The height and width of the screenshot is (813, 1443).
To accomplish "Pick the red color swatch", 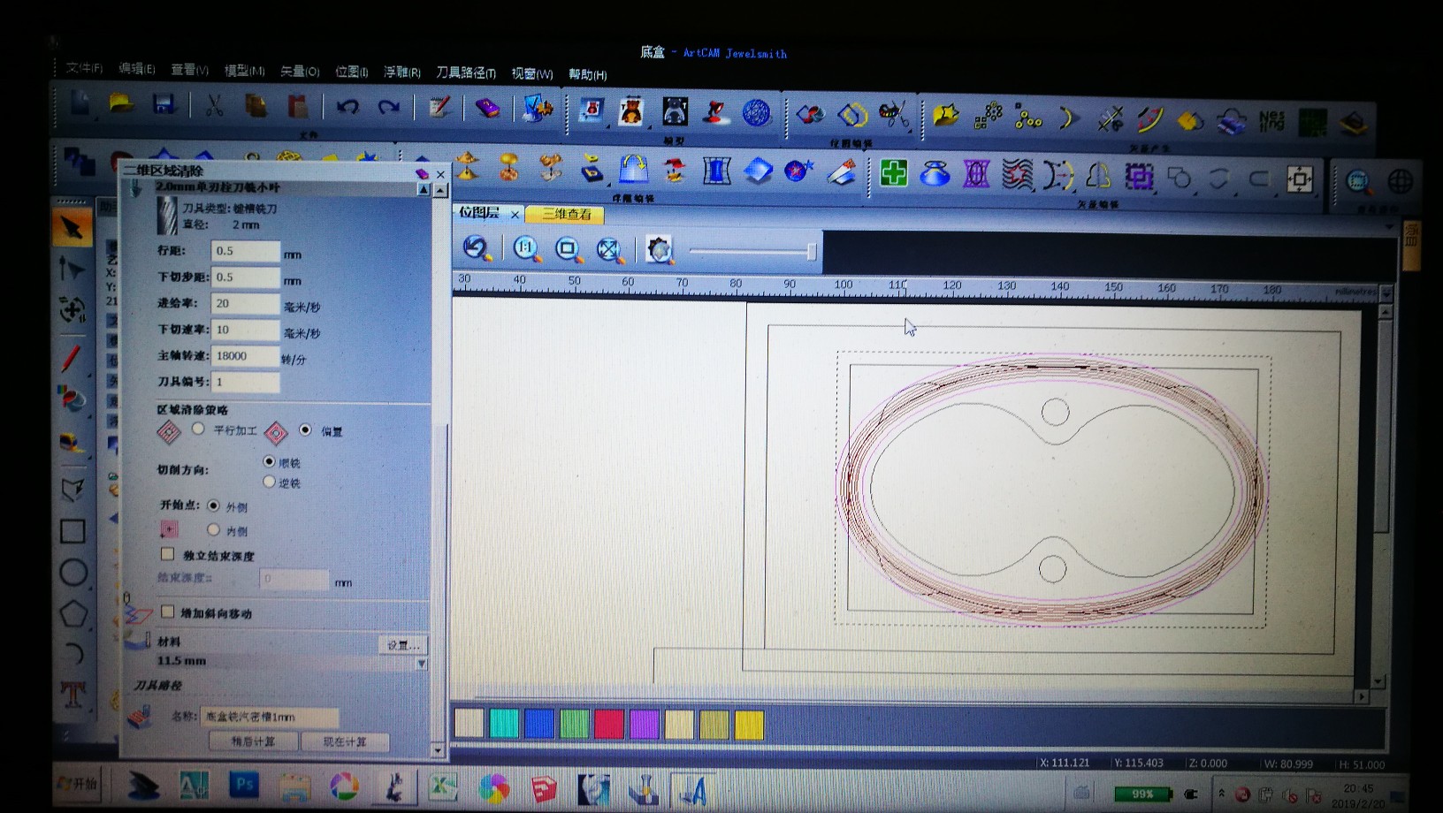I will (609, 724).
